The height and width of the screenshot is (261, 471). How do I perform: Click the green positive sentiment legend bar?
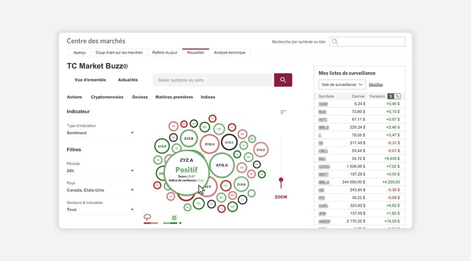click(x=170, y=223)
